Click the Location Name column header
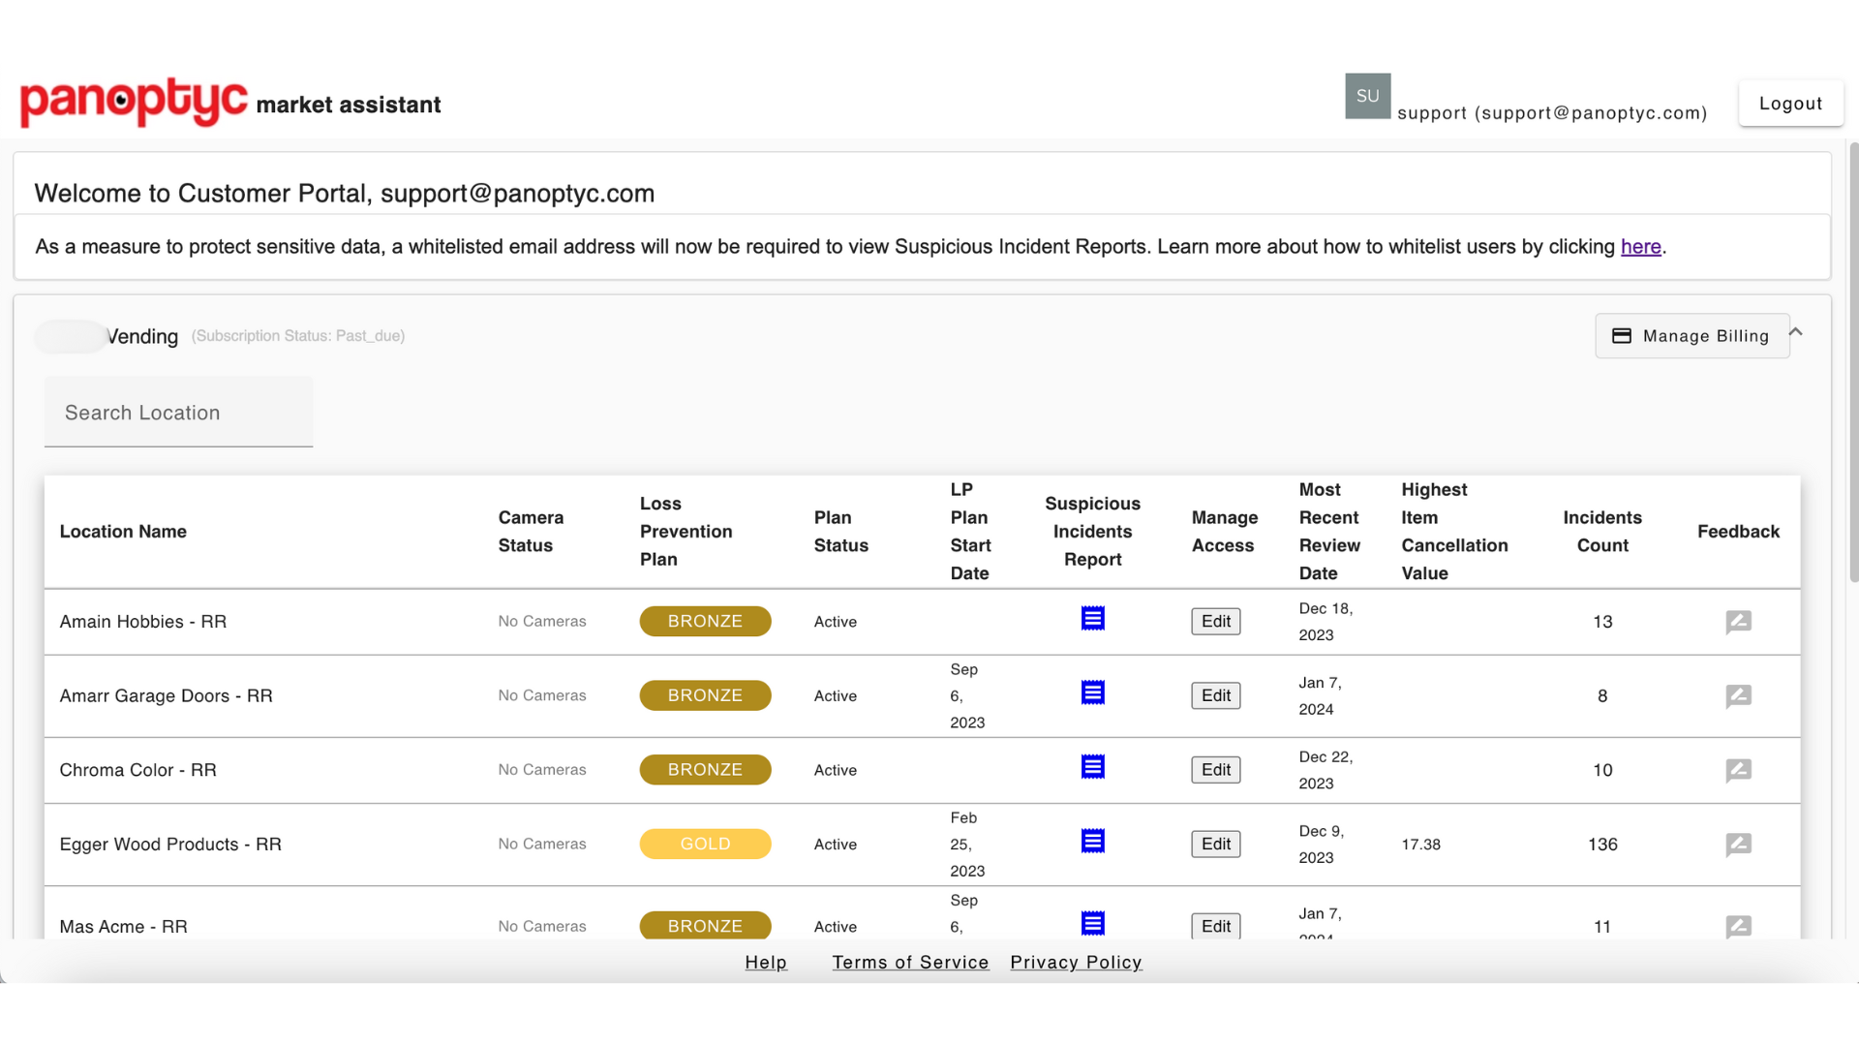This screenshot has height=1046, width=1859. [x=123, y=532]
